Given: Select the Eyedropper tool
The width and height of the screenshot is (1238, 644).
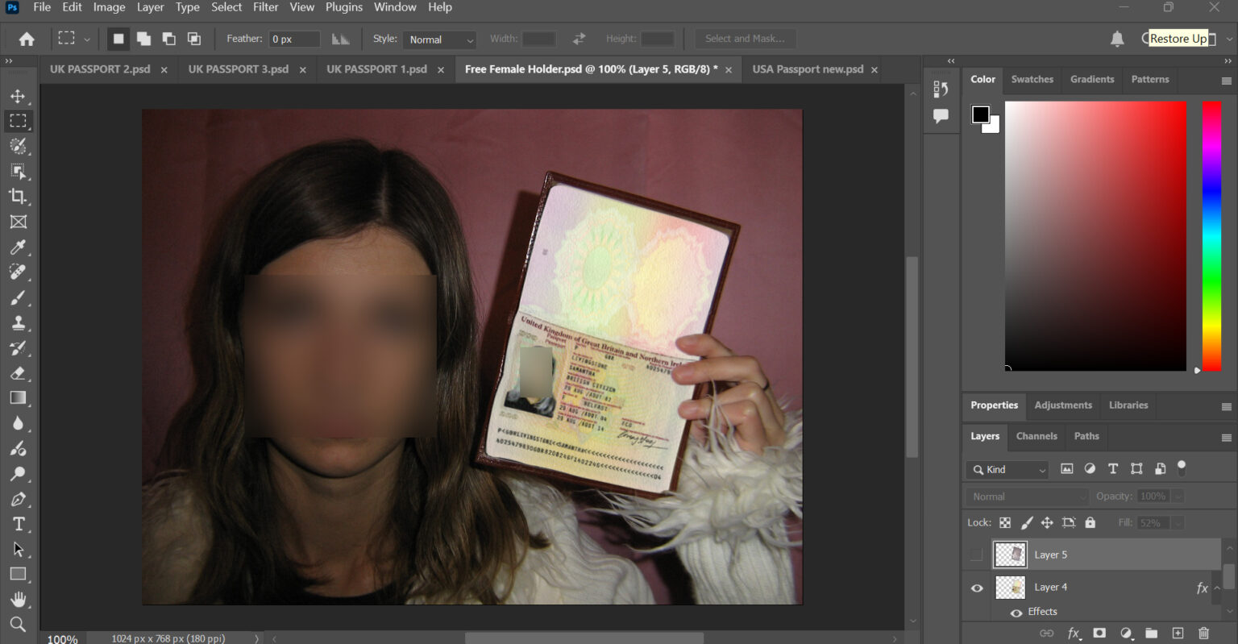Looking at the screenshot, I should (18, 247).
